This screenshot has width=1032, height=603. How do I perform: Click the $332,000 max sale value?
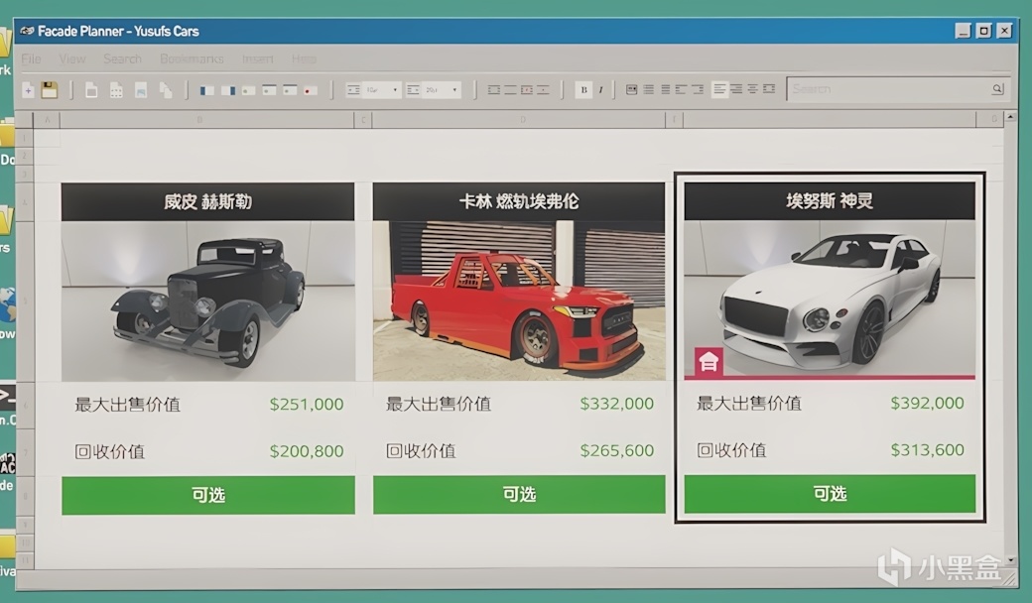point(616,404)
